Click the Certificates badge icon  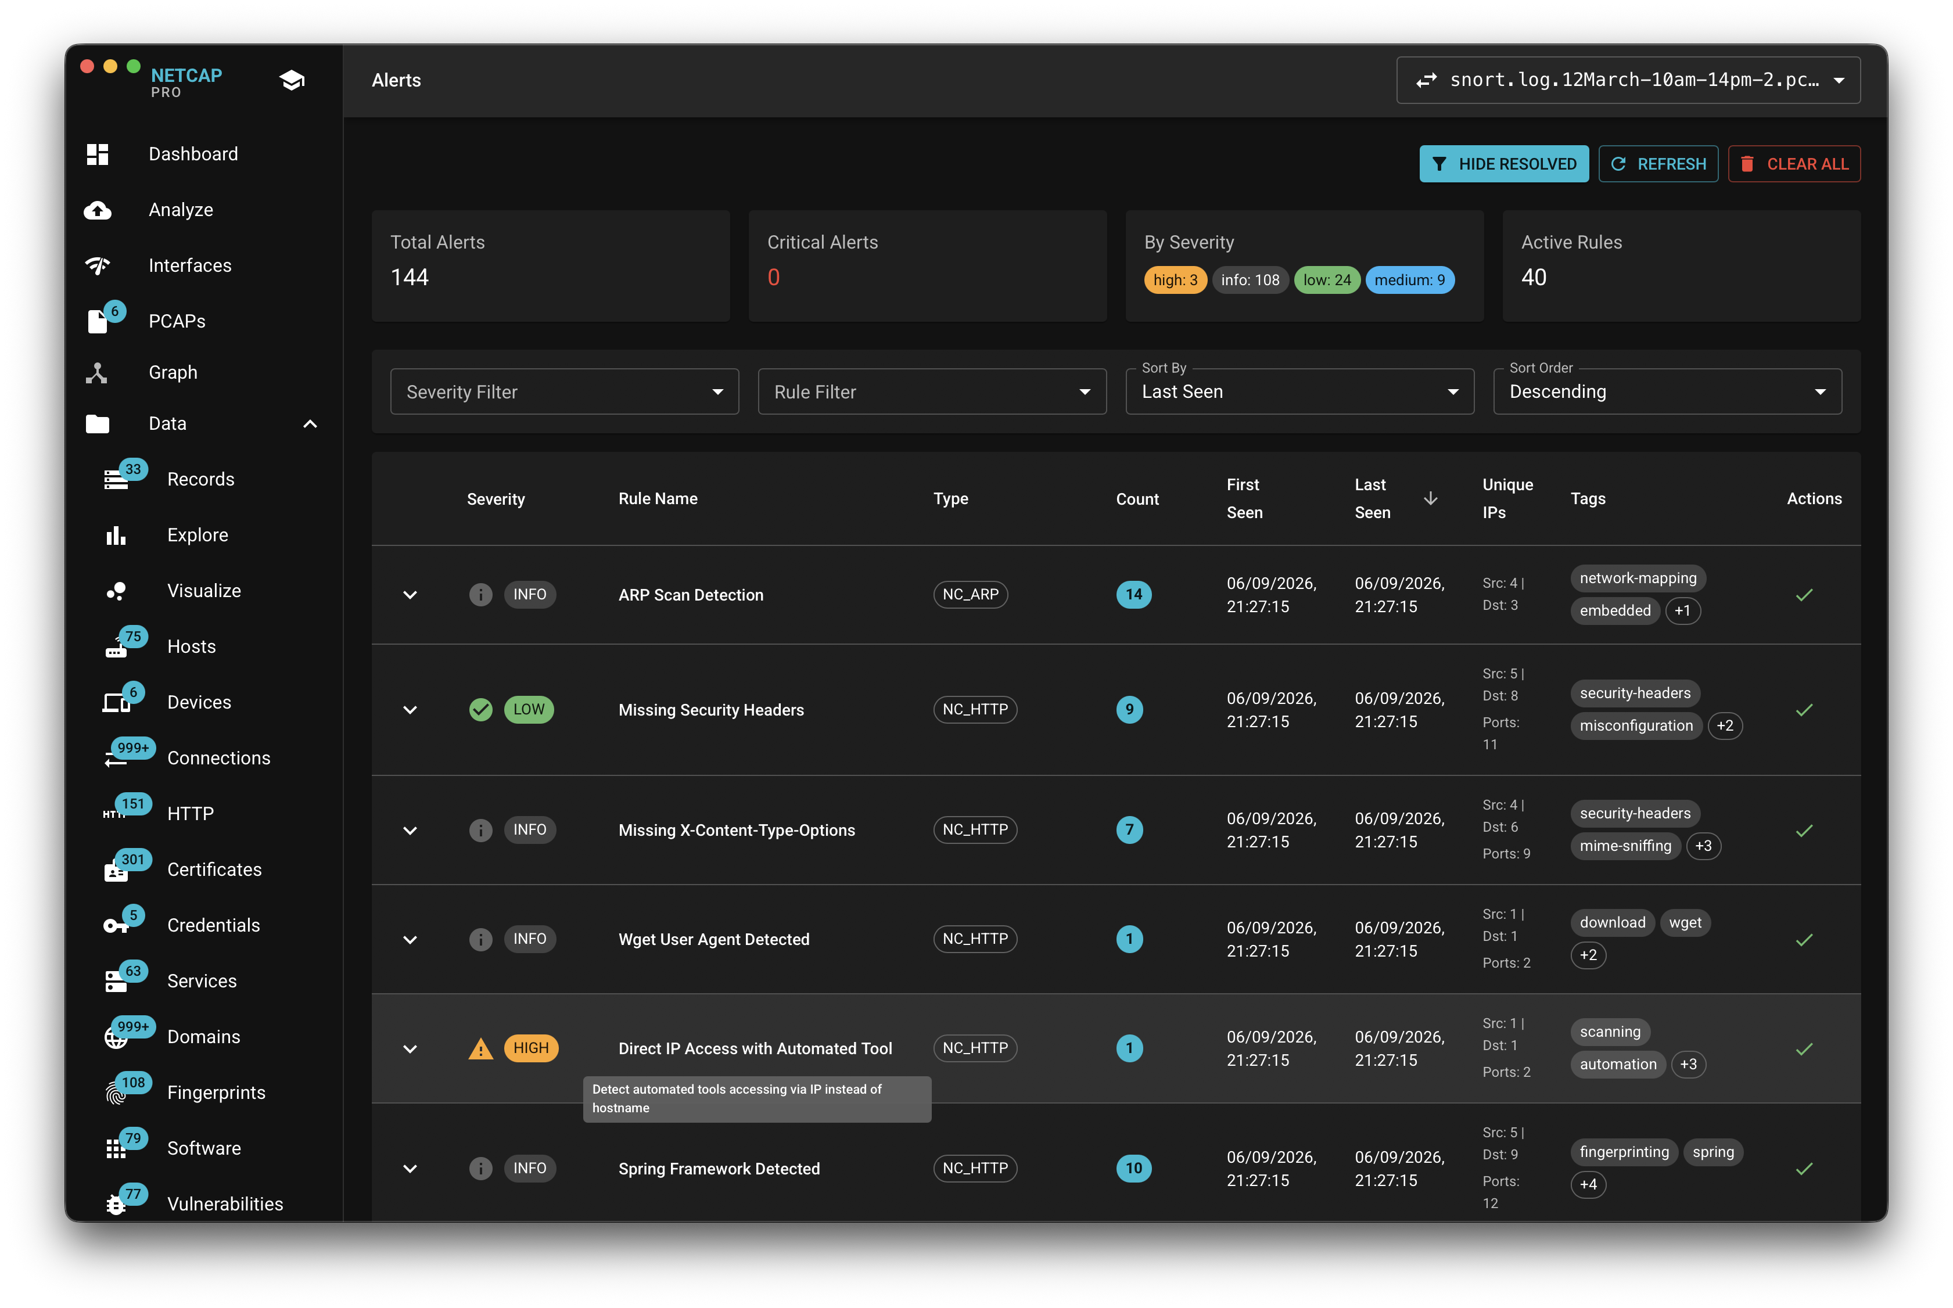tap(115, 872)
